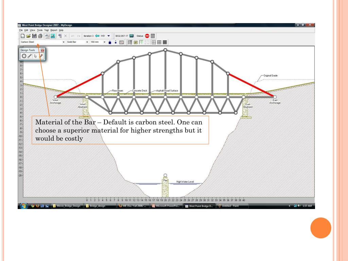Open the Solid Bar cross-section dropdown
The width and height of the screenshot is (348, 261).
[87, 42]
